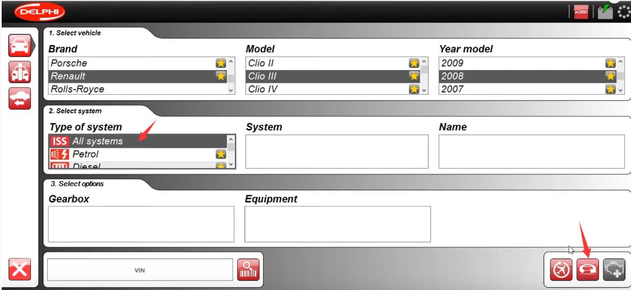Screen dimensions: 631x290
Task: Select Diesel in Type of system list
Action: point(137,165)
